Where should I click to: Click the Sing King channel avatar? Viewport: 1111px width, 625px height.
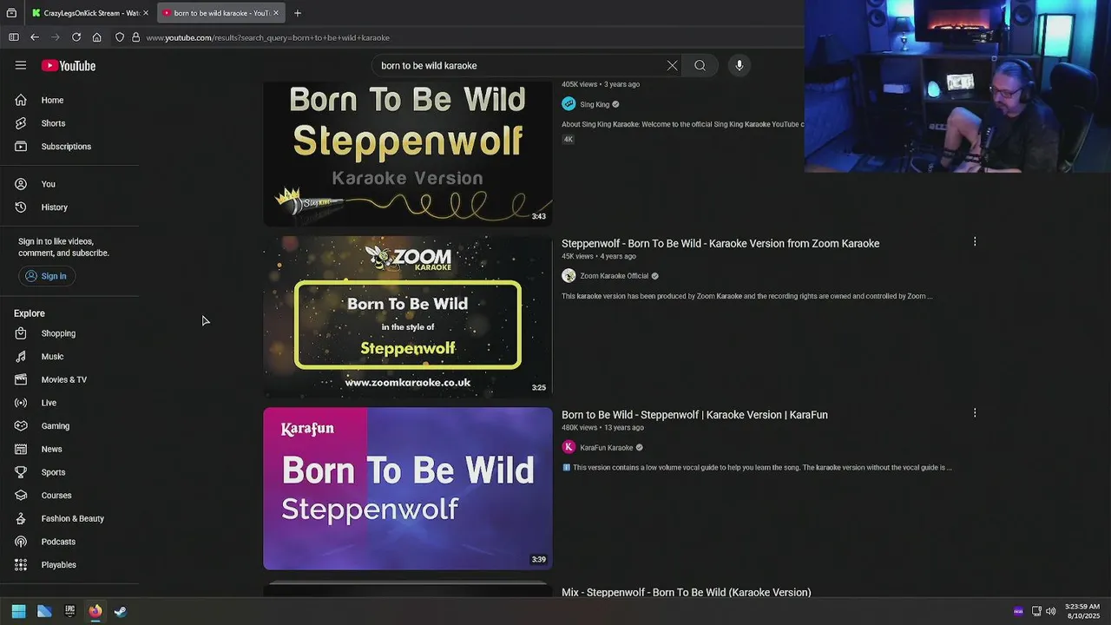tap(569, 104)
